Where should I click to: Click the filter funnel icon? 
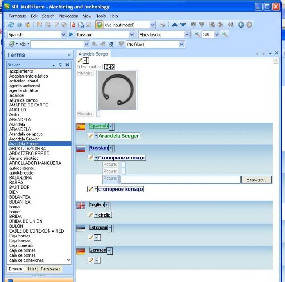pos(121,44)
